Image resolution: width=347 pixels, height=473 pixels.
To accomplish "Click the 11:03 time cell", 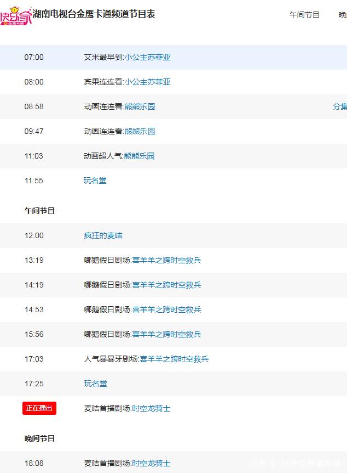I will (34, 156).
